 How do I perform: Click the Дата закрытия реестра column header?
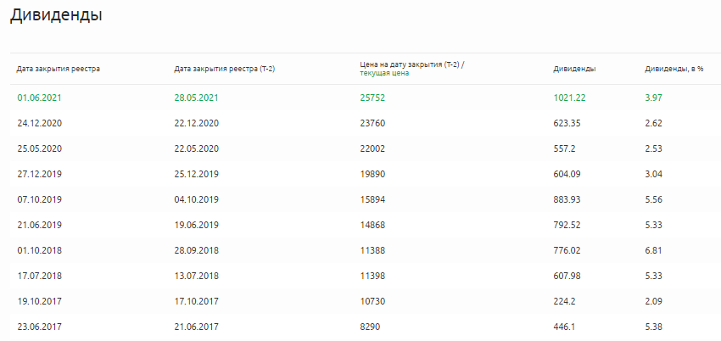click(x=59, y=69)
